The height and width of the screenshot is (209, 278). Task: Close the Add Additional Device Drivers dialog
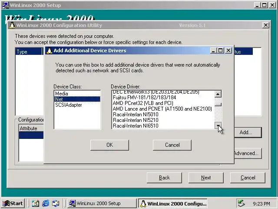tap(228, 51)
